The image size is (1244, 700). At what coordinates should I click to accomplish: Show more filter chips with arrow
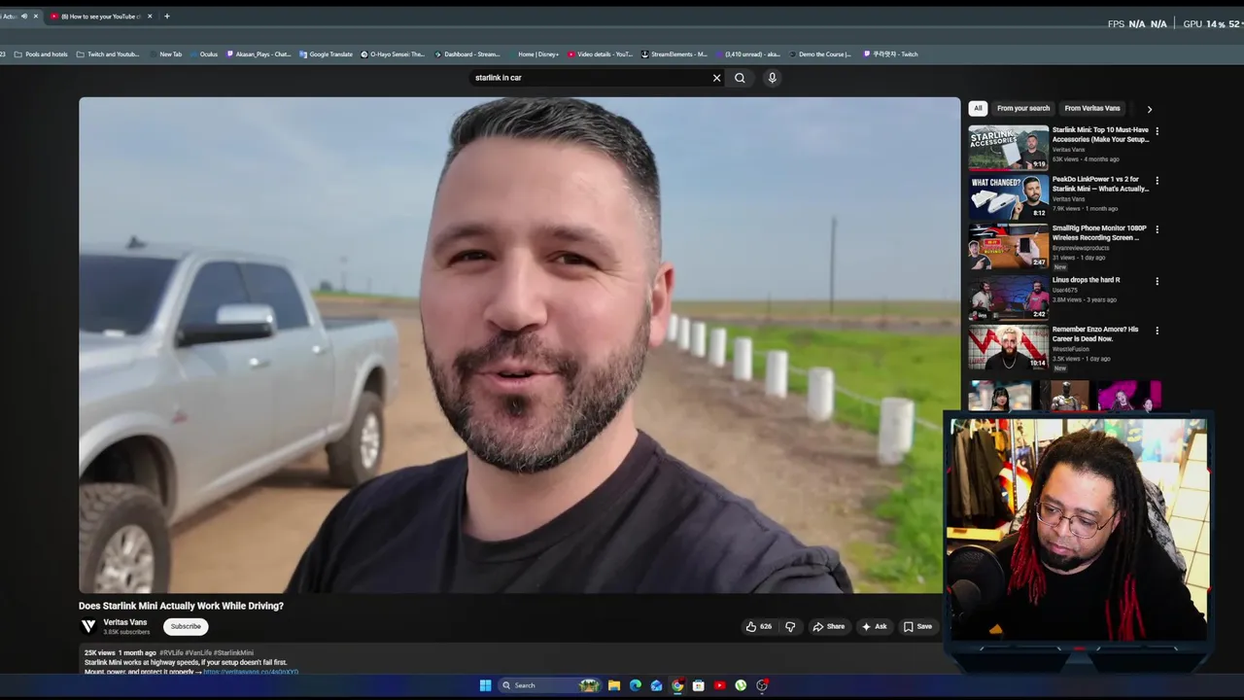(x=1150, y=110)
